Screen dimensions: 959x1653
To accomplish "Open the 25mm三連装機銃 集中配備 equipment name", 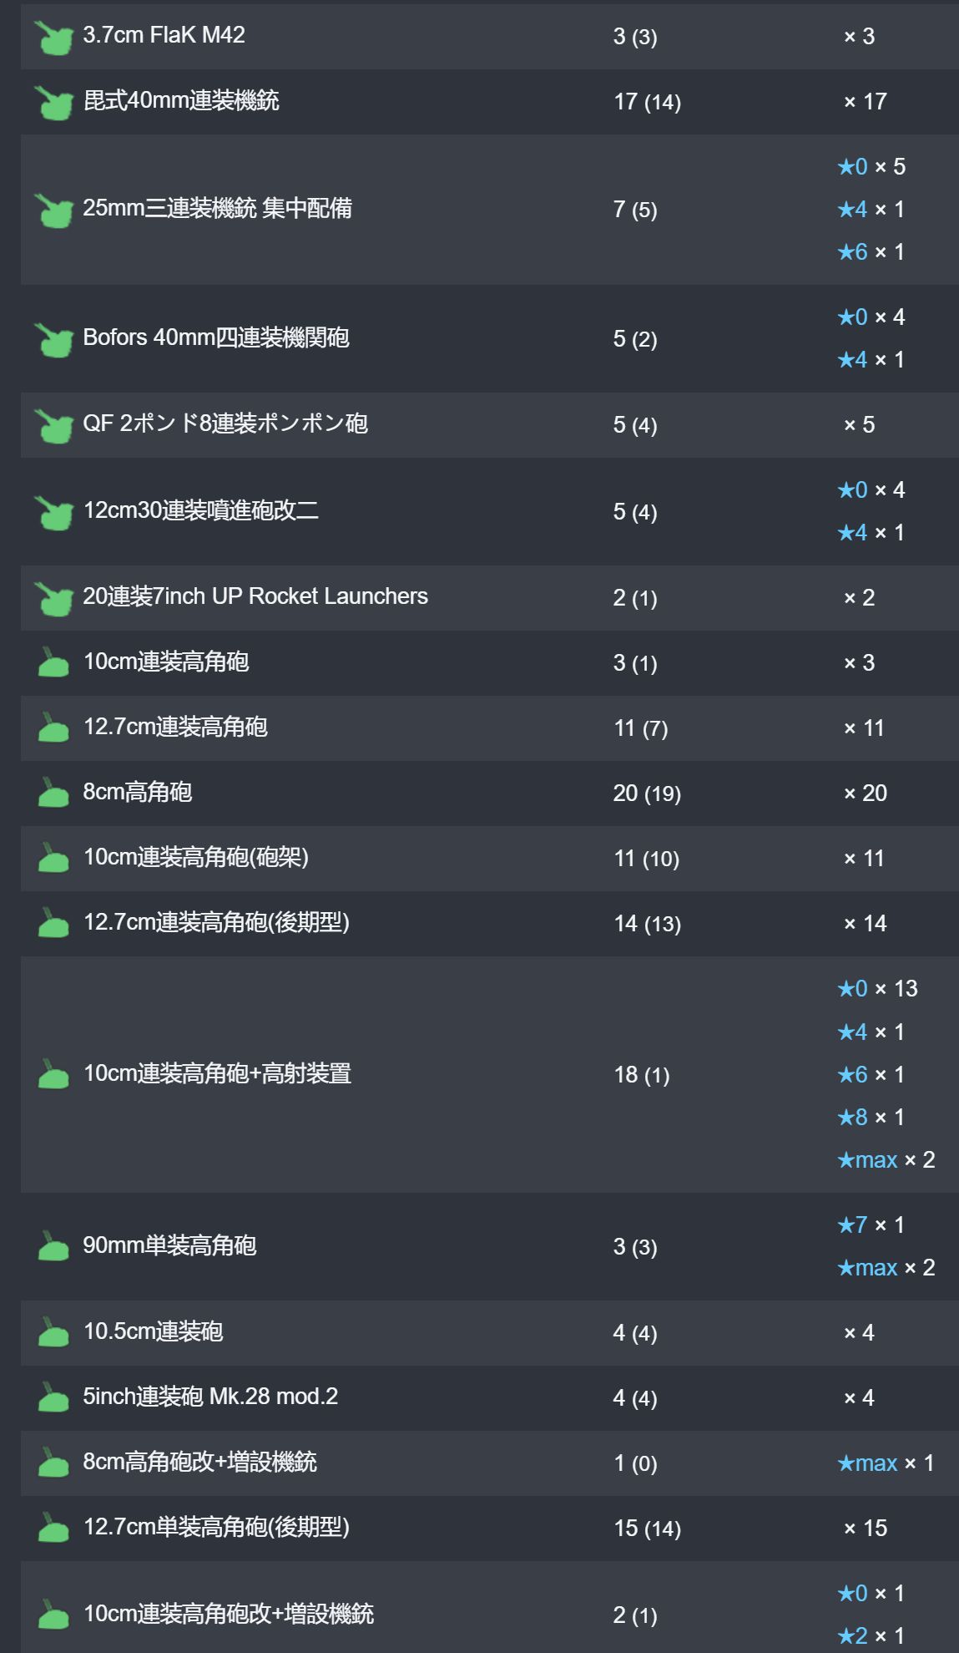I will 217,208.
